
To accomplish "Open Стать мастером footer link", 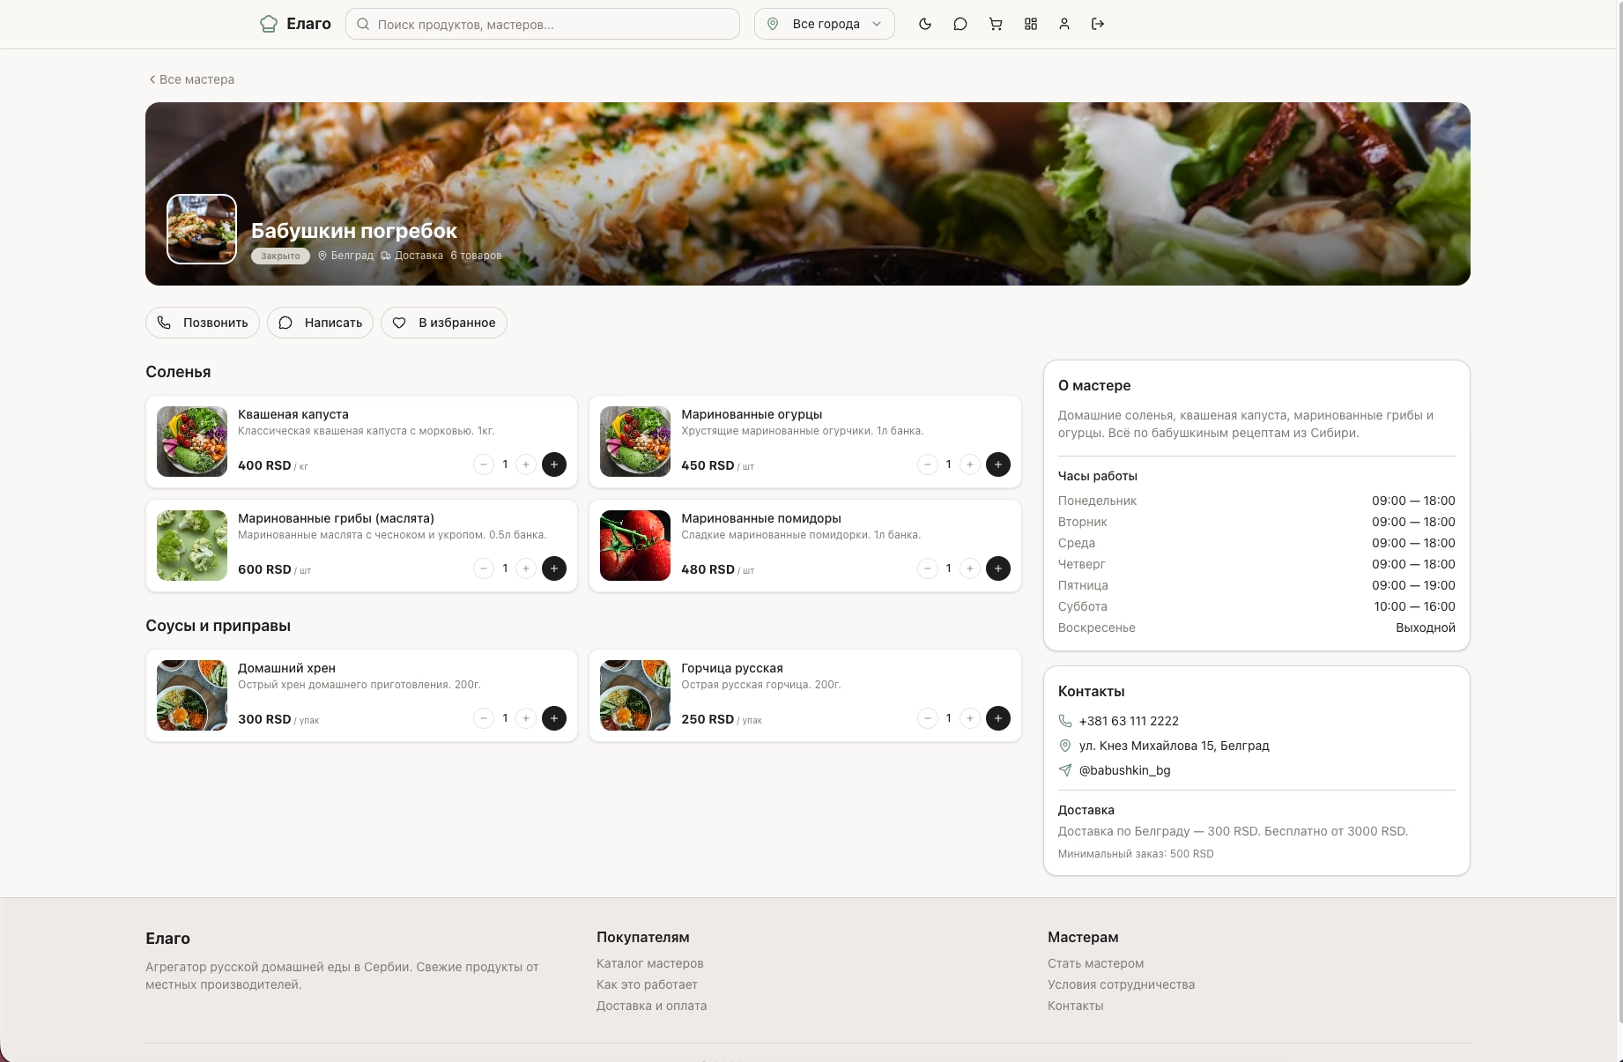I will pyautogui.click(x=1096, y=963).
